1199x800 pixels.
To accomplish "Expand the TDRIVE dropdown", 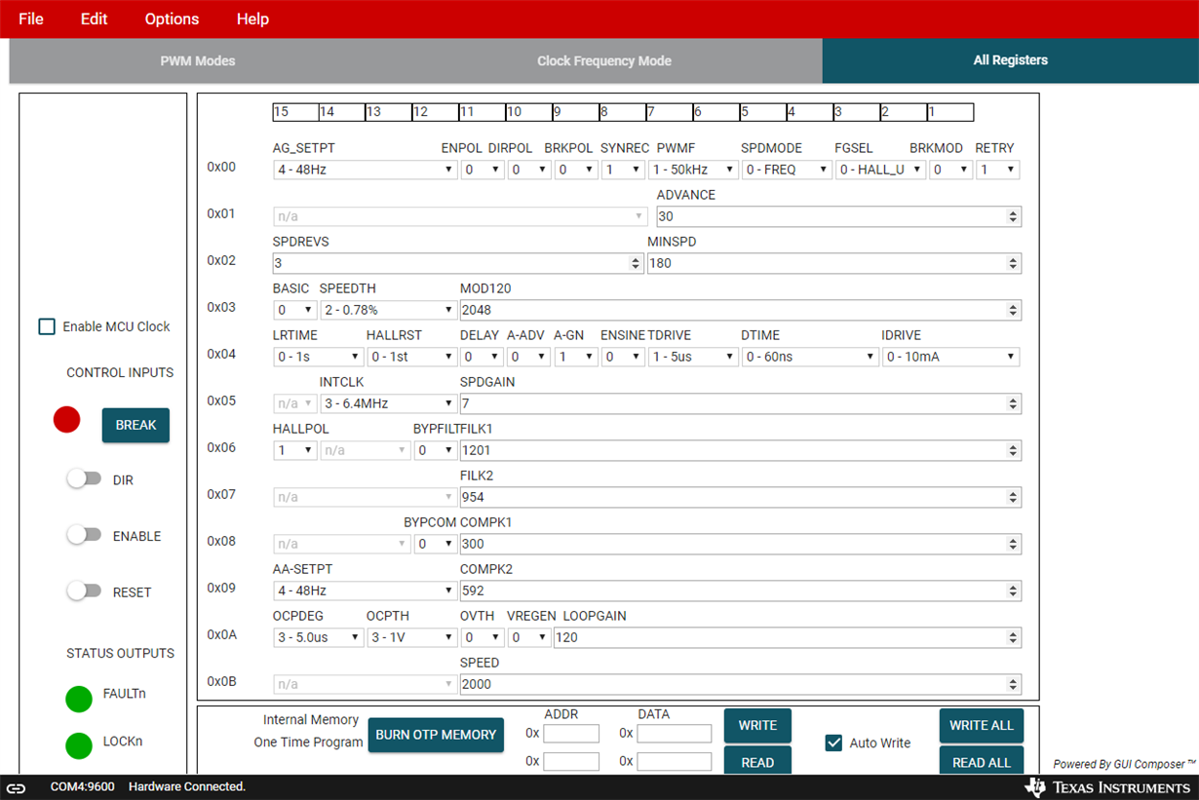I will coord(693,357).
